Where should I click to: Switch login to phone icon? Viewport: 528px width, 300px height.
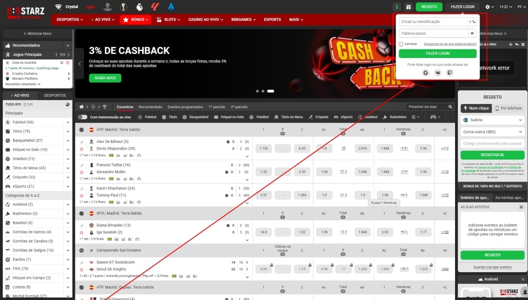[472, 22]
